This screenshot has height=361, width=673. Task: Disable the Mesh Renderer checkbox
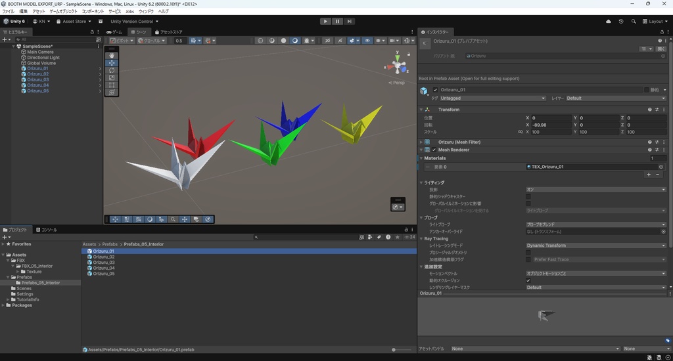[x=434, y=150]
